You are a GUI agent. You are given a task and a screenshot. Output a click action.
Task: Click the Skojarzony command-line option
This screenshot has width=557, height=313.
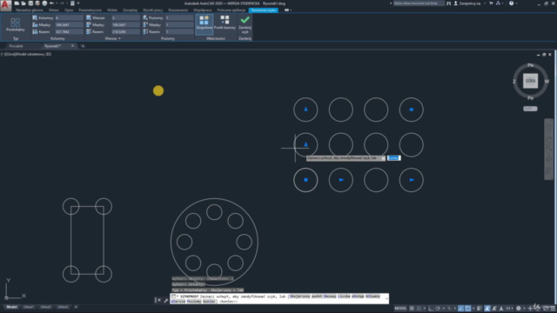tap(299, 296)
